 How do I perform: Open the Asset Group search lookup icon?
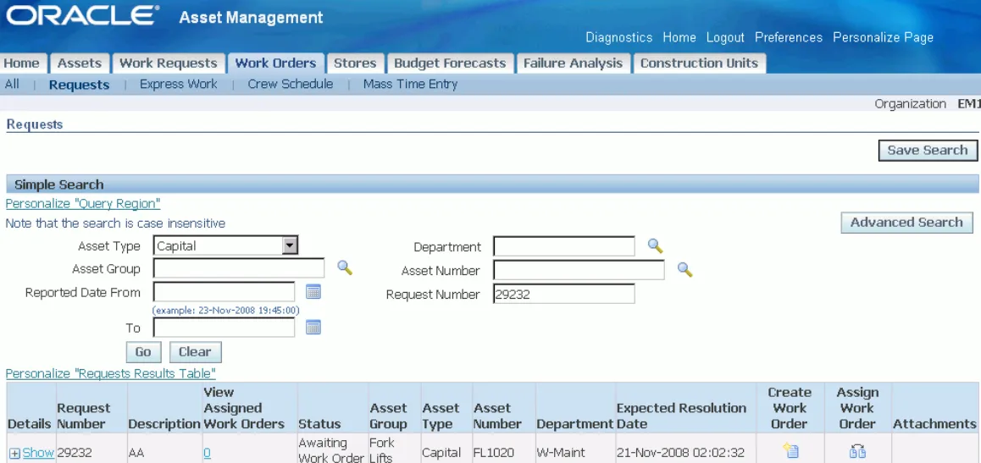click(x=345, y=268)
